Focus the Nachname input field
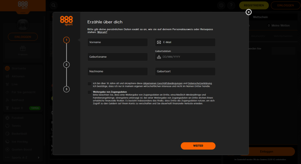Viewport: 301px width, 164px height. tap(118, 71)
